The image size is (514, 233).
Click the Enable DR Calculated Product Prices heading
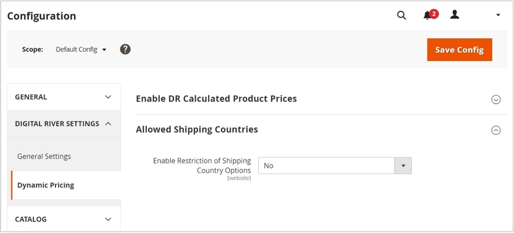click(216, 99)
